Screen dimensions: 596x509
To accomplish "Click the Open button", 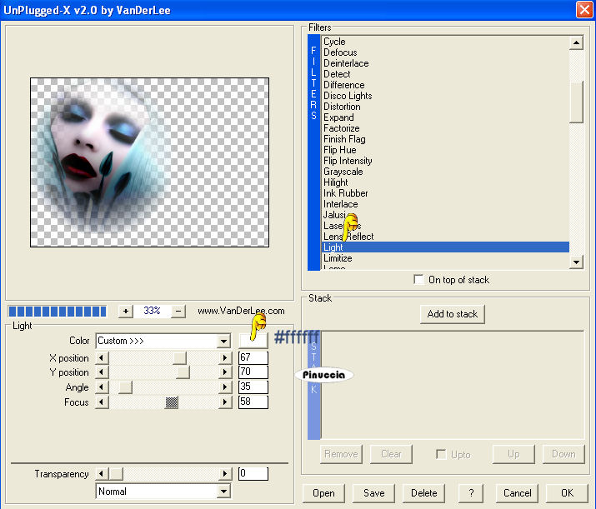I will (323, 493).
